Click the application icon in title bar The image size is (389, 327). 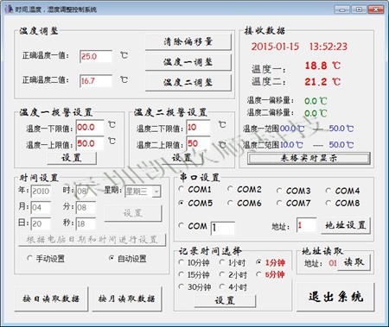pyautogui.click(x=9, y=9)
